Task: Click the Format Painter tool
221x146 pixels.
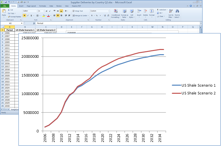Action: click(x=15, y=17)
